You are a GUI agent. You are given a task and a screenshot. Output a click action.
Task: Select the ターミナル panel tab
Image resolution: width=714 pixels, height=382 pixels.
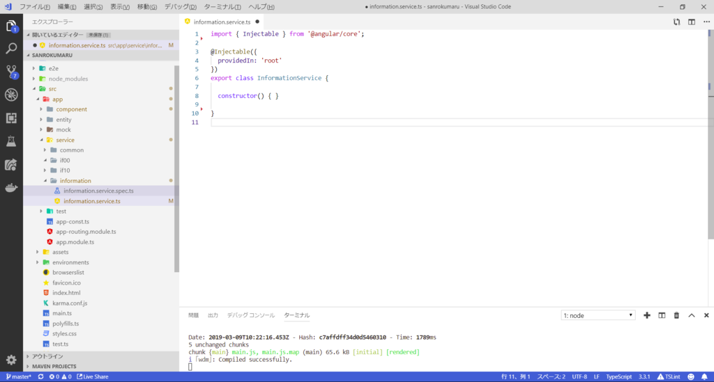tap(297, 315)
